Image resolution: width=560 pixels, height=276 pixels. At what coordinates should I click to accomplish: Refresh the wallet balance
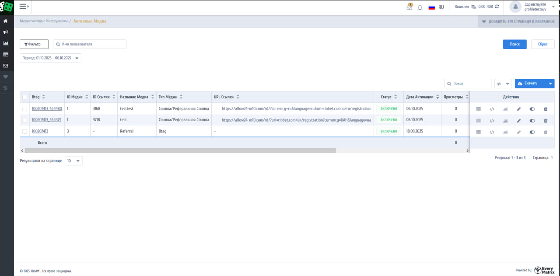click(x=497, y=7)
